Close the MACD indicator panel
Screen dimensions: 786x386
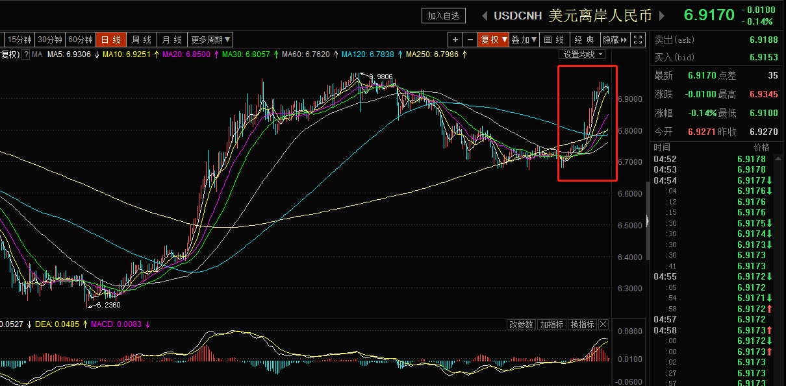click(x=603, y=324)
